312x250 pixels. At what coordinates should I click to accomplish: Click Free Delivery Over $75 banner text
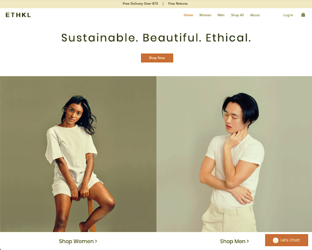click(140, 4)
